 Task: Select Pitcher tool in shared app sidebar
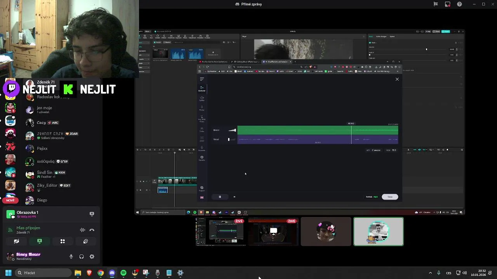(x=202, y=108)
